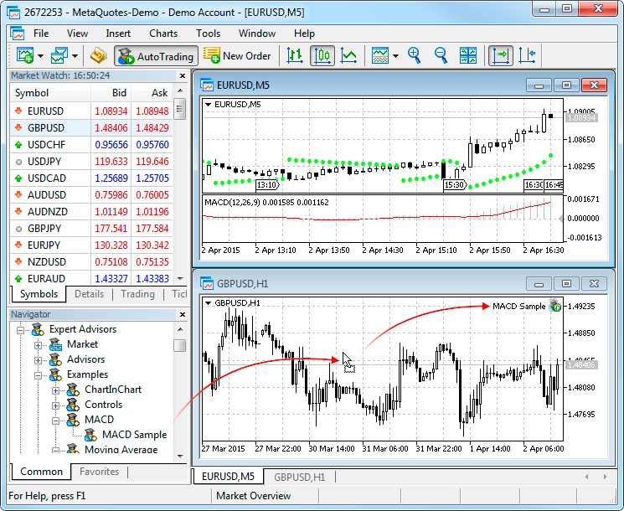Viewport: 624px width, 511px height.
Task: Open the Favorites tab in Navigator
Action: click(99, 472)
